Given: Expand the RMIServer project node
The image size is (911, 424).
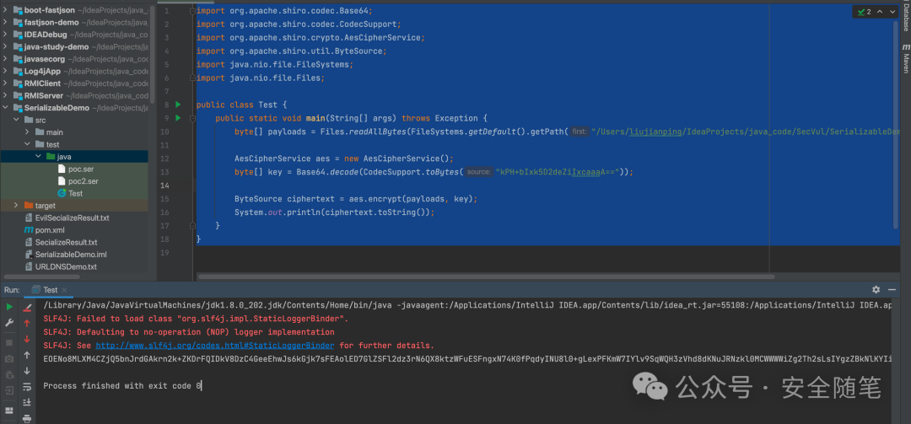Looking at the screenshot, I should (x=5, y=95).
